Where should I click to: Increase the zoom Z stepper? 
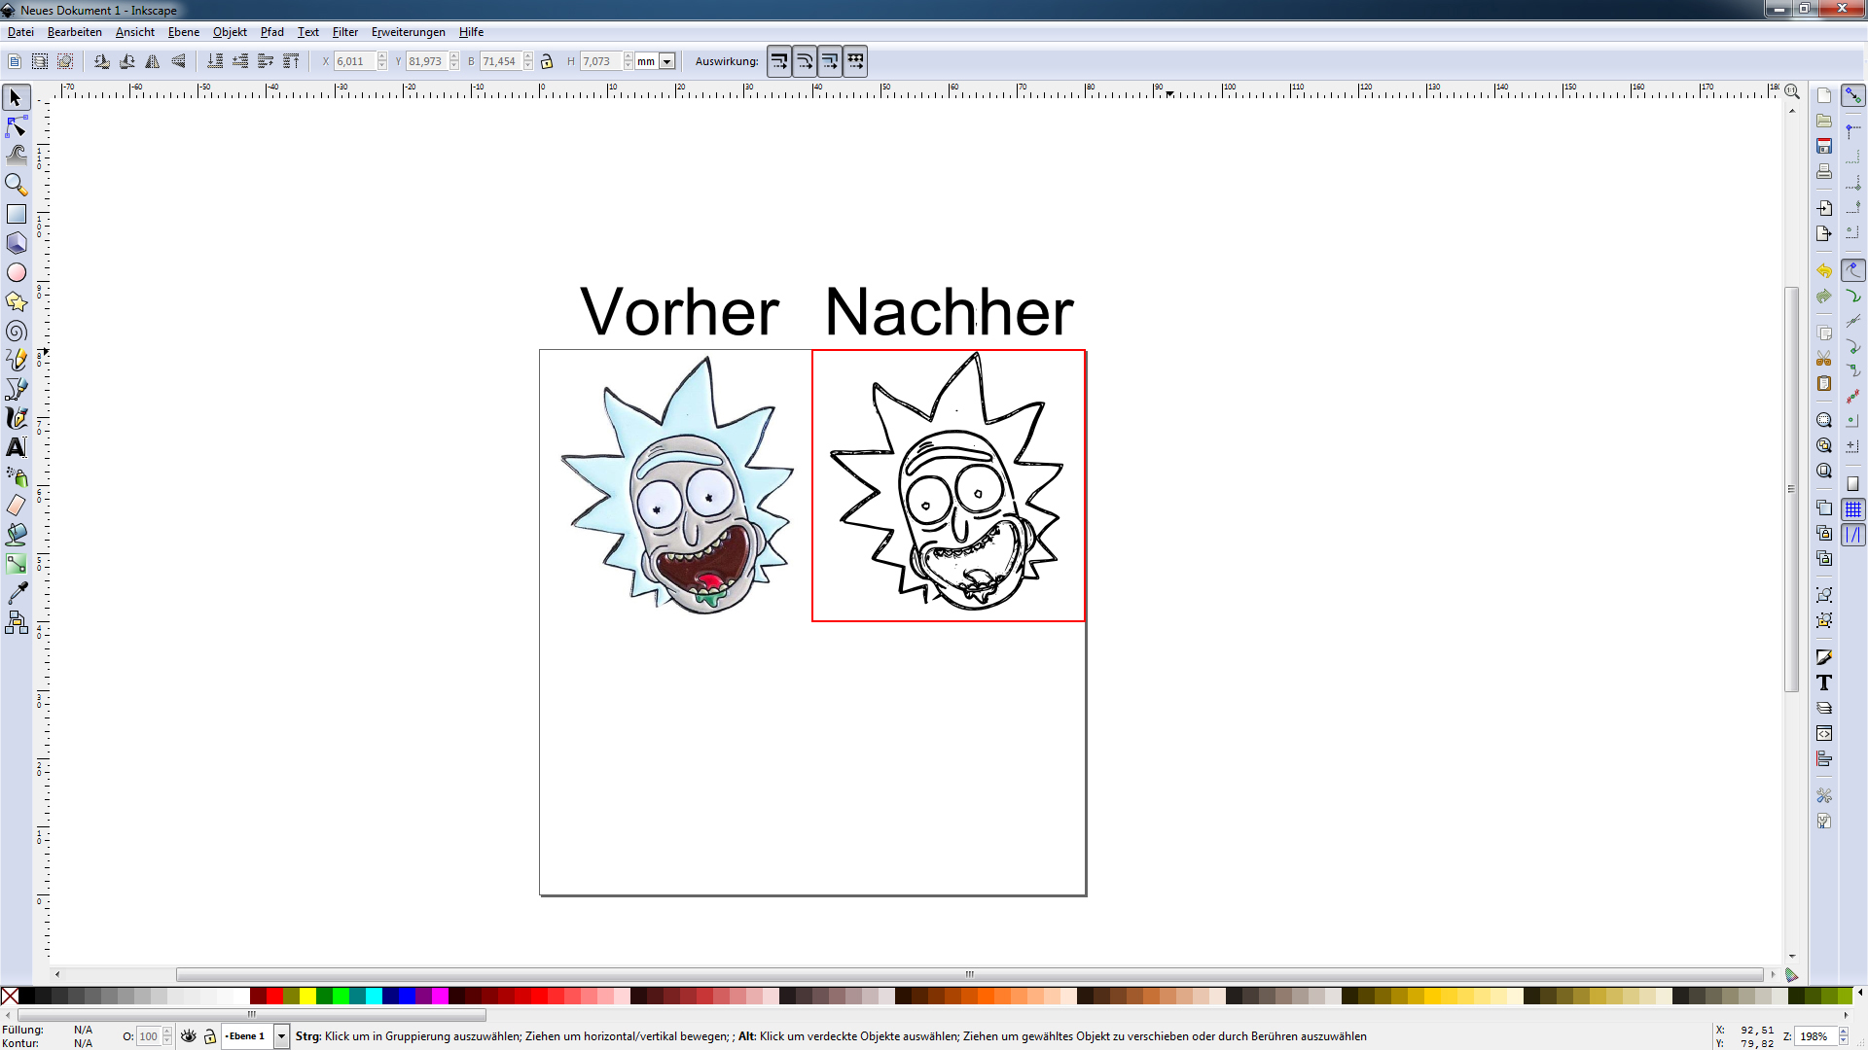pos(1843,1032)
